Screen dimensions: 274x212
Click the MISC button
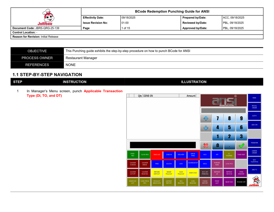pos(205,164)
